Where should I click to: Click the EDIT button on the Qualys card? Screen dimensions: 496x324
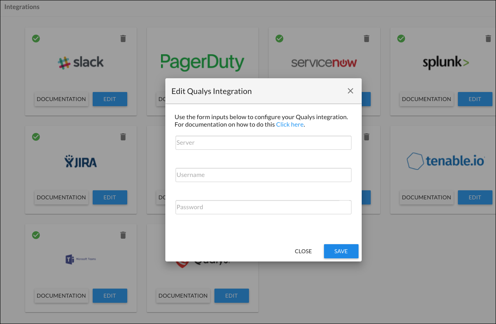[x=231, y=296]
